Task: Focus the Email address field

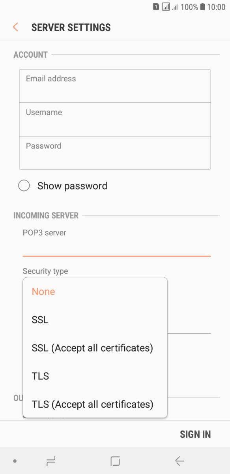Action: point(115,86)
